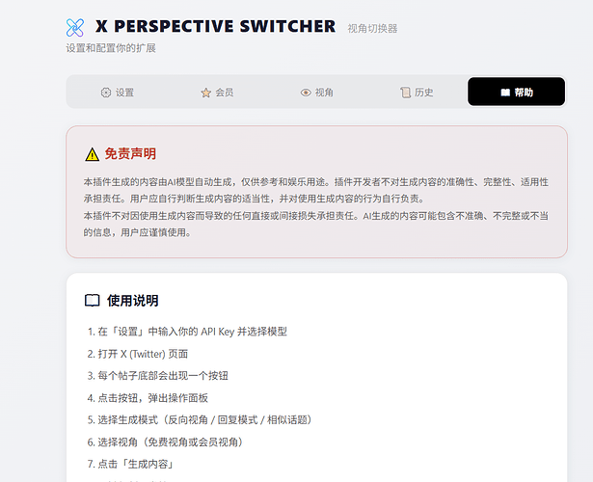Click the gear icon in the 设置 tab
This screenshot has width=593, height=482.
coord(106,93)
